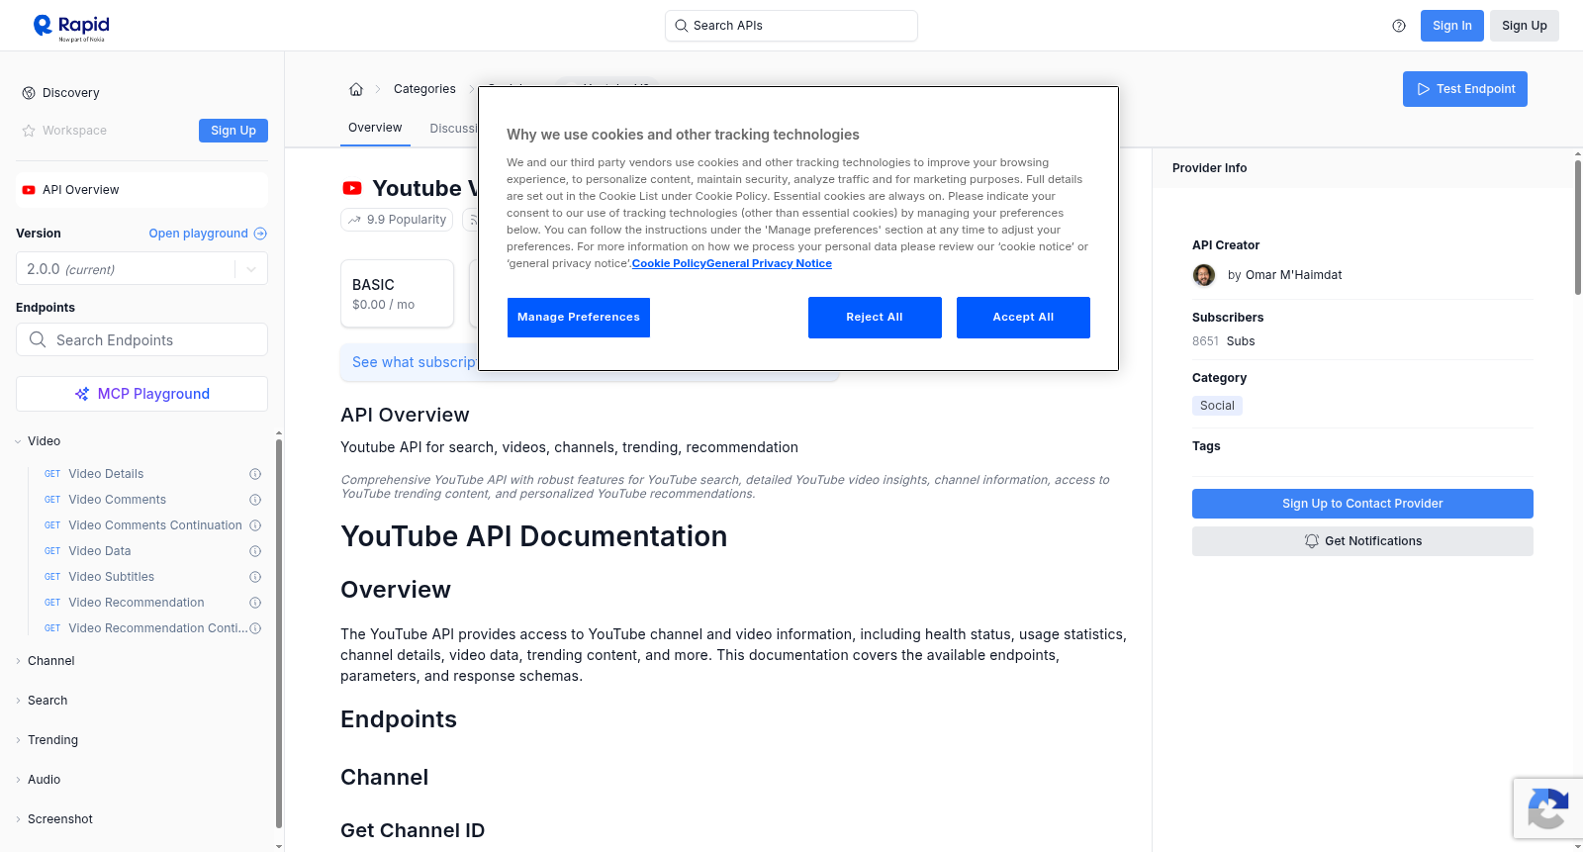The width and height of the screenshot is (1583, 852).
Task: Open the Video Comments endpoint
Action: click(117, 500)
